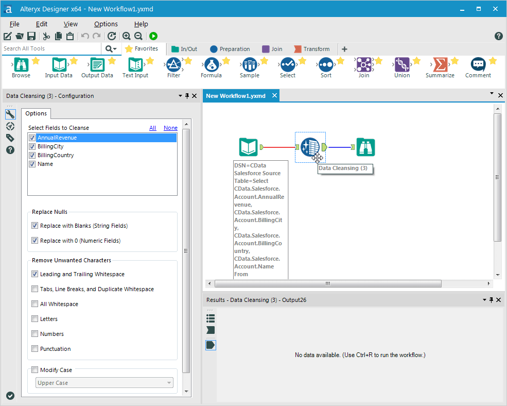Uncheck the AnnualRevenue field checkbox
507x406 pixels.
point(32,138)
